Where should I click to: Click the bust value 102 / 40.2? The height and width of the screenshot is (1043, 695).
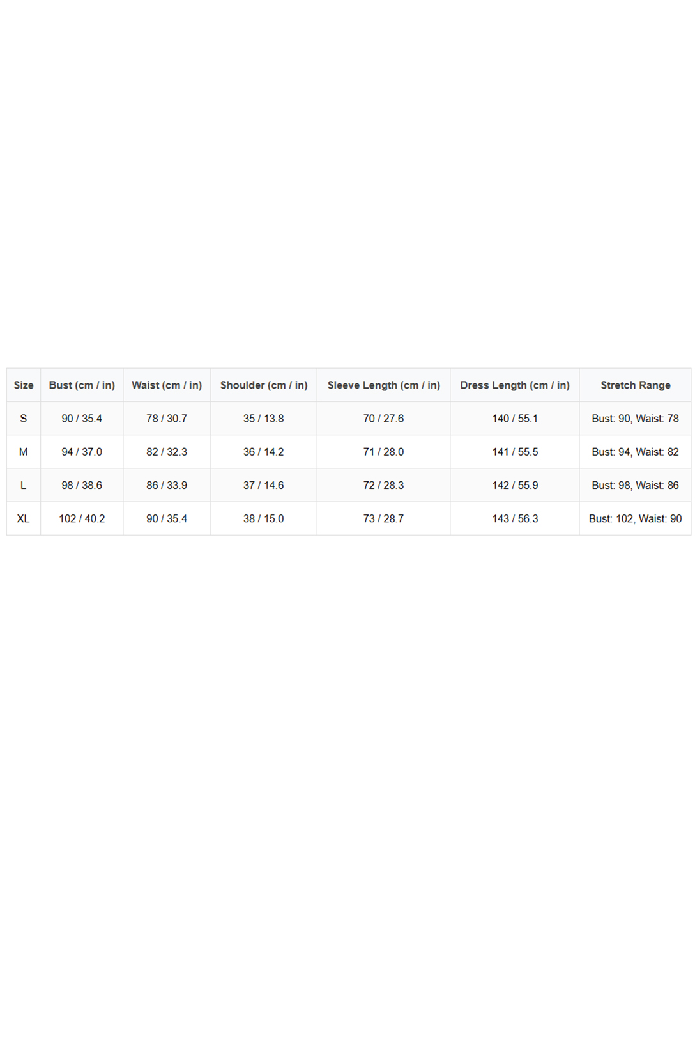click(x=82, y=518)
